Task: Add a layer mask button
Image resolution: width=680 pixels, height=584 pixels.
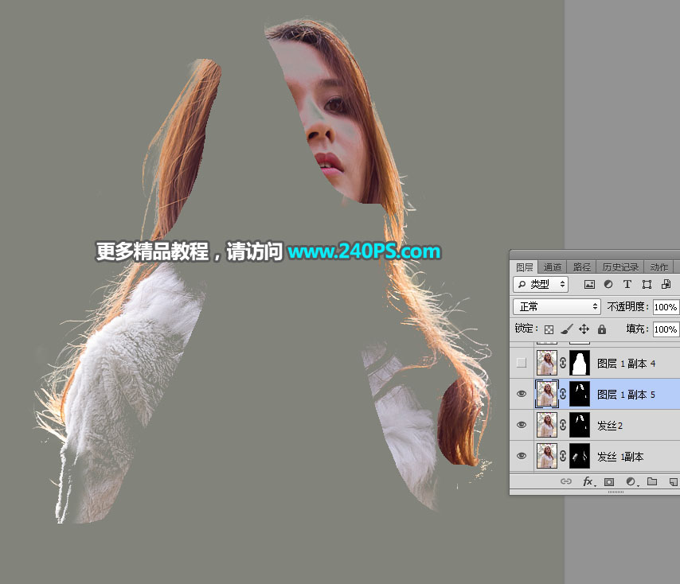Action: [609, 481]
